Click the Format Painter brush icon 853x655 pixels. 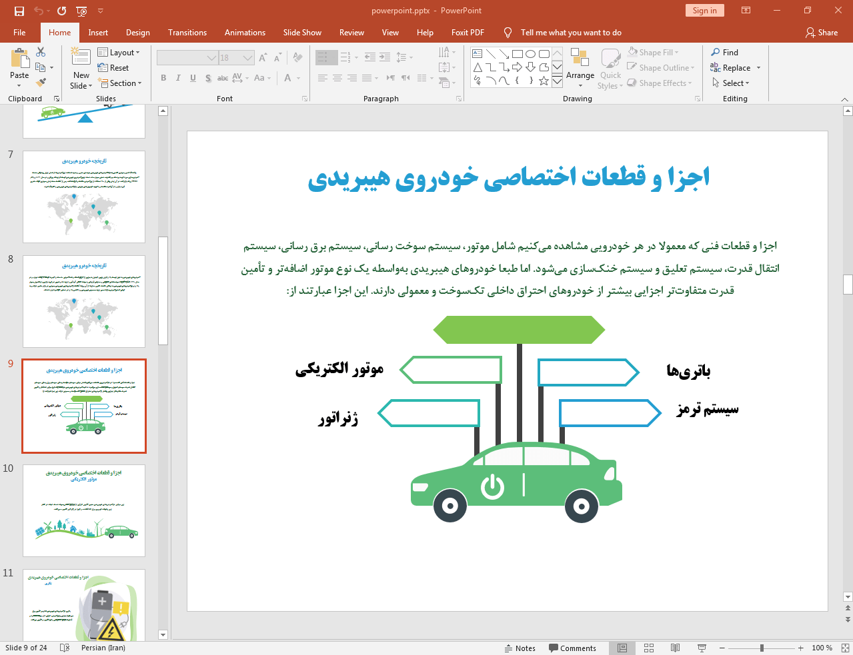tap(41, 83)
